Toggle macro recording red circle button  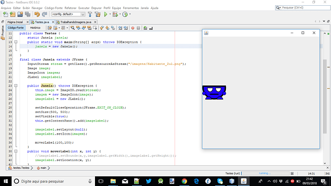[x=133, y=28]
